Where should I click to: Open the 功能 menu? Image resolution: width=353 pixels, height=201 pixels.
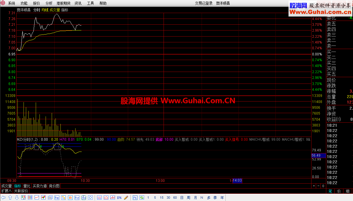pos(24,3)
